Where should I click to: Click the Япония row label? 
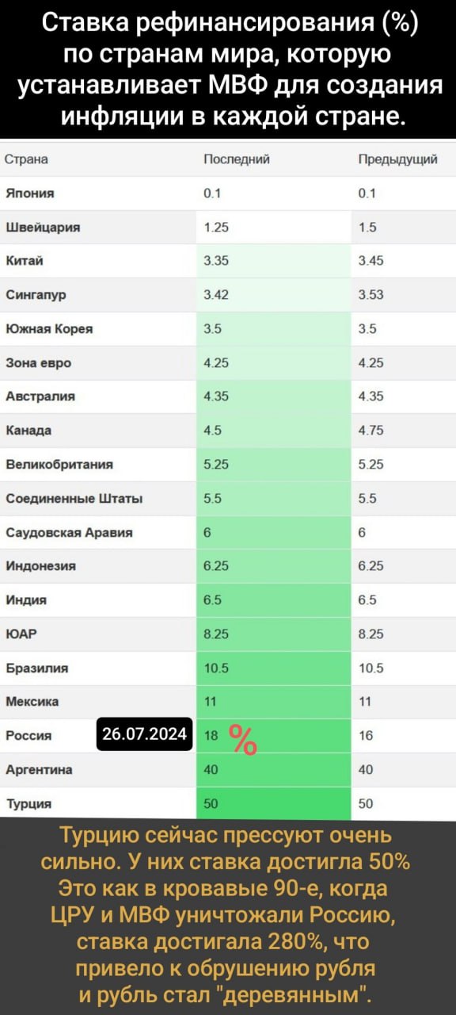29,193
